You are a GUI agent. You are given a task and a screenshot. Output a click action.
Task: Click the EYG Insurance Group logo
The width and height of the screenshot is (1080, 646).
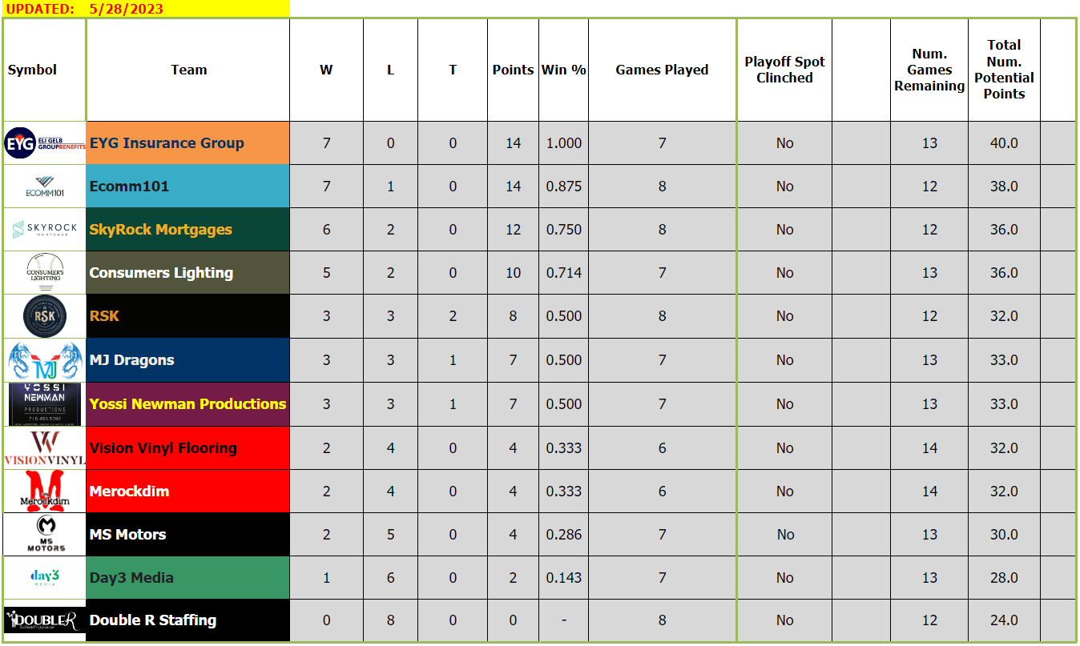tap(45, 143)
